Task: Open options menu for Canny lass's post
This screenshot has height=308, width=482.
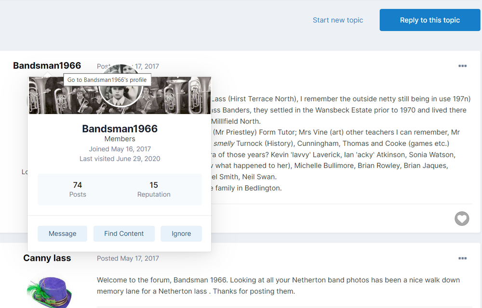Action: [x=462, y=258]
